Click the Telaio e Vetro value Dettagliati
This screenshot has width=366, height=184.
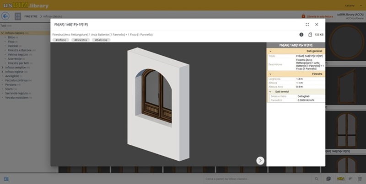[303, 96]
